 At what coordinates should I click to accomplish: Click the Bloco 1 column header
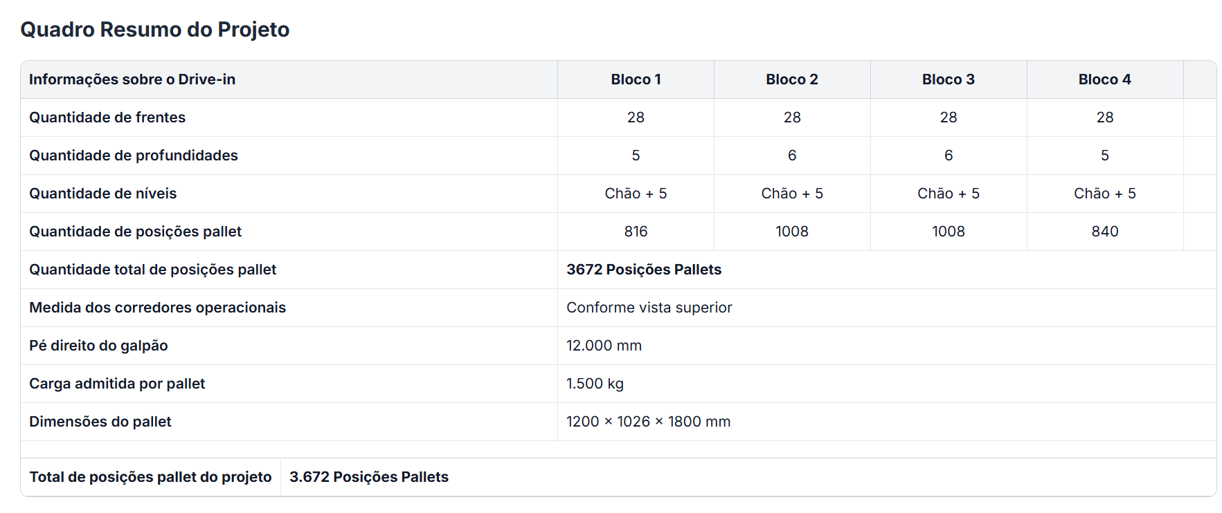coord(636,80)
